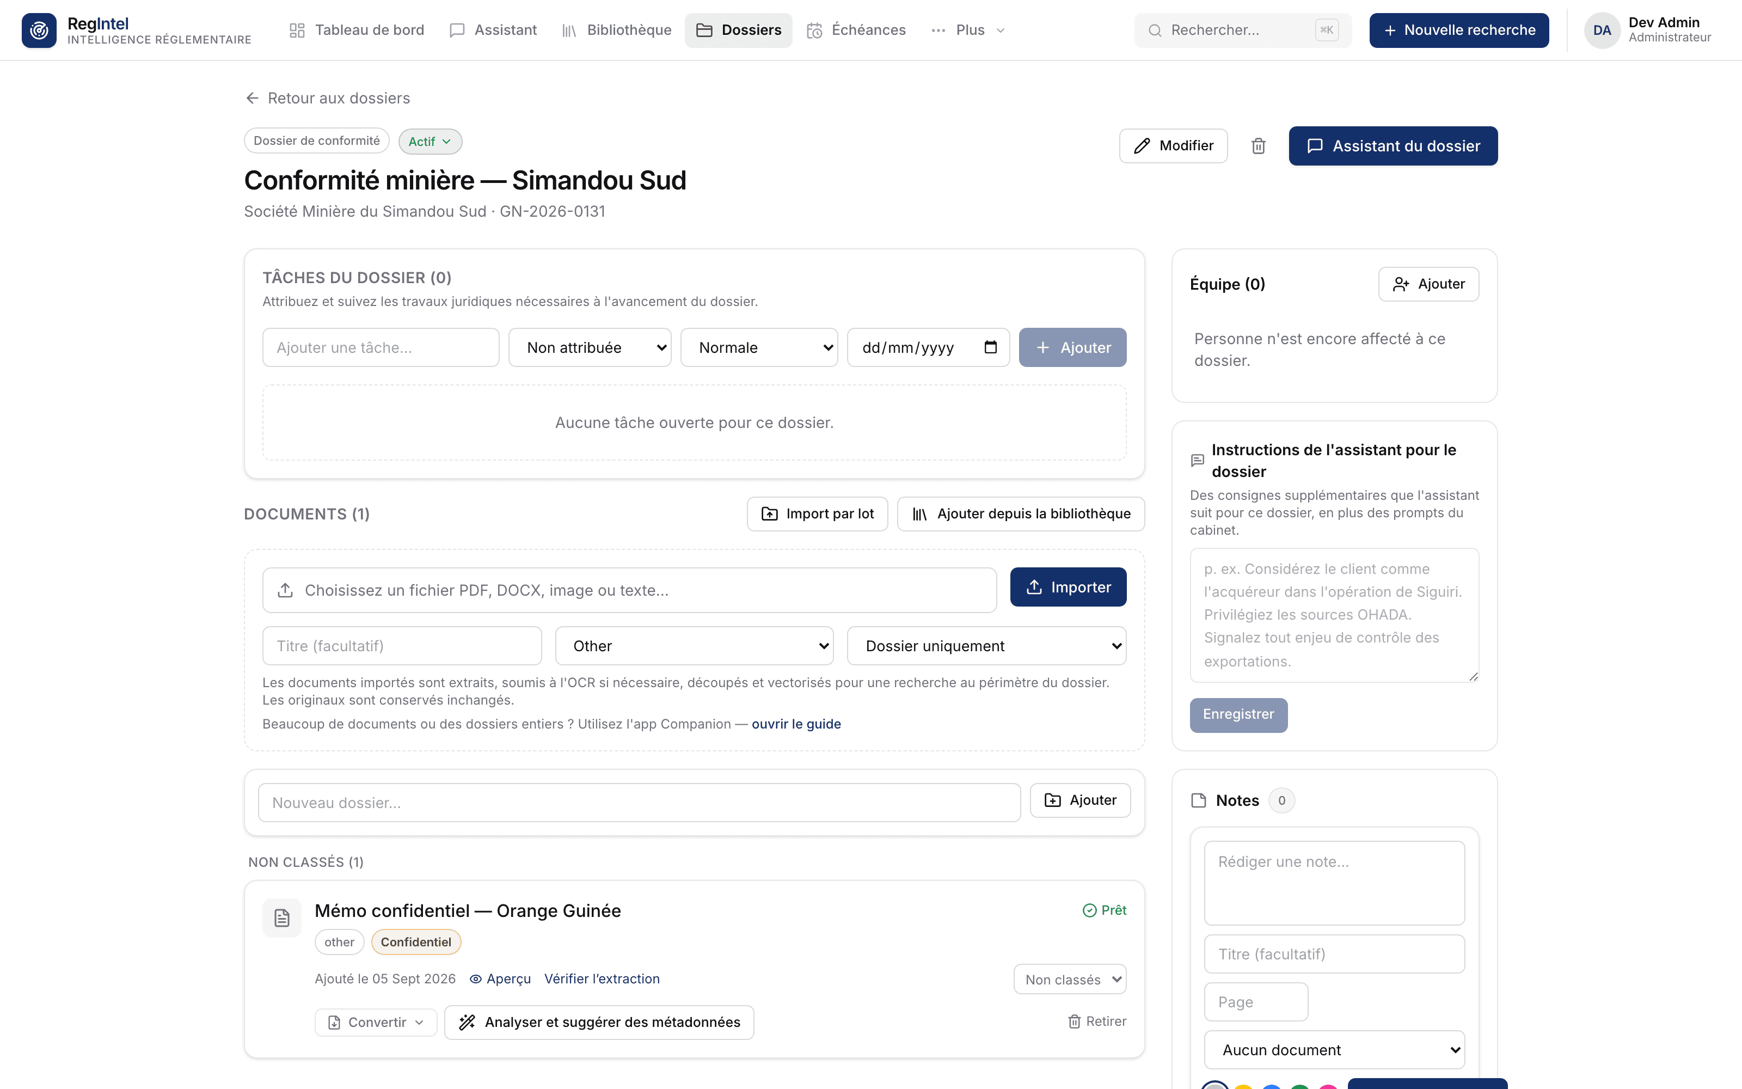Screen dimensions: 1742x1089
Task: Click the RegIntel logo icon
Action: point(39,30)
